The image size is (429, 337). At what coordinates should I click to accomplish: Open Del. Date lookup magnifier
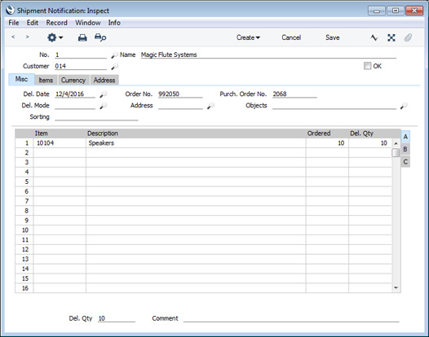[x=103, y=94]
